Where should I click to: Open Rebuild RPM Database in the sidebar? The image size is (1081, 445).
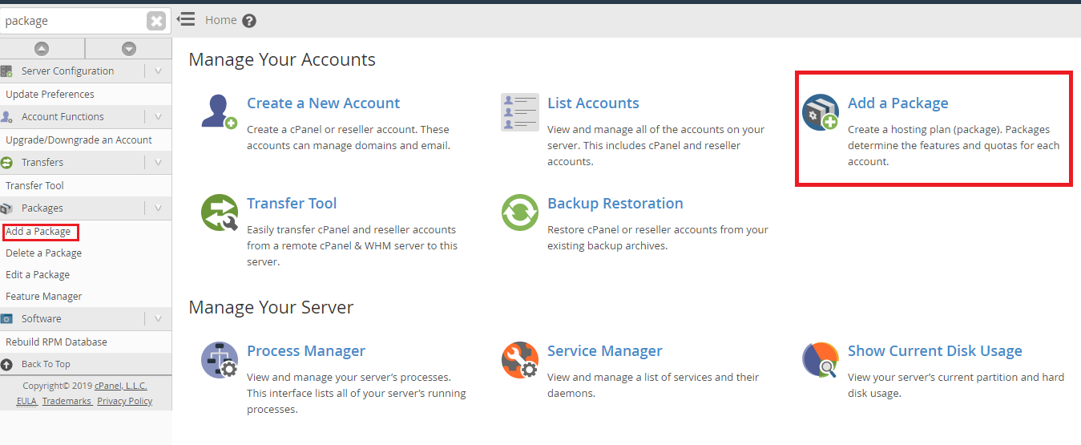pos(56,342)
